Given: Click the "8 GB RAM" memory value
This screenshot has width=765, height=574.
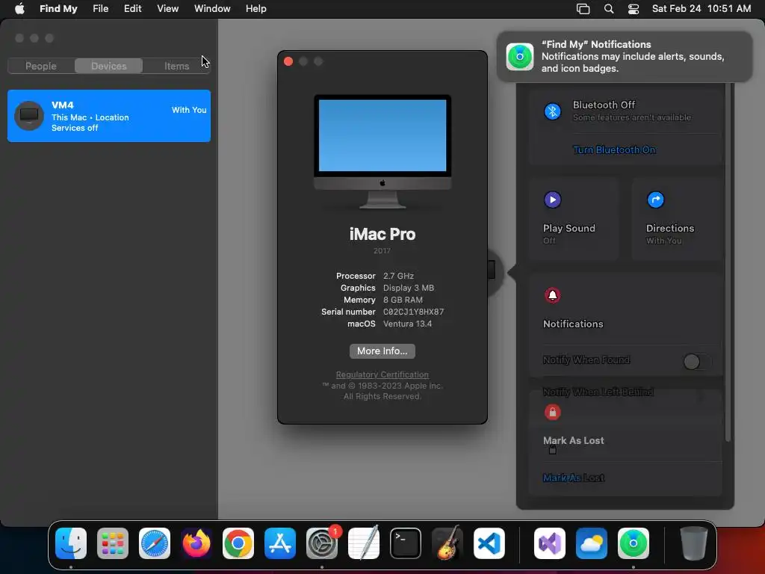Looking at the screenshot, I should 403,300.
